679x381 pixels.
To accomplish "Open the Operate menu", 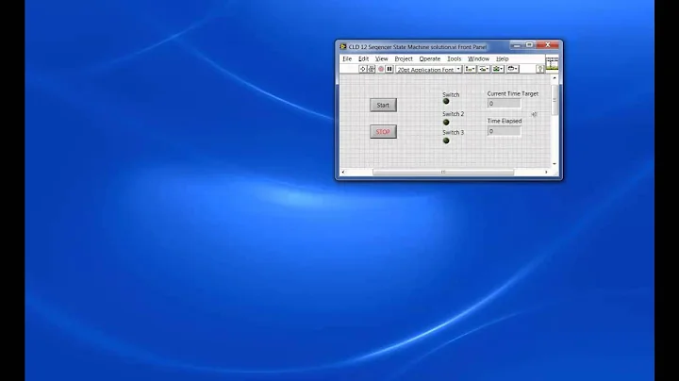I will [x=430, y=58].
